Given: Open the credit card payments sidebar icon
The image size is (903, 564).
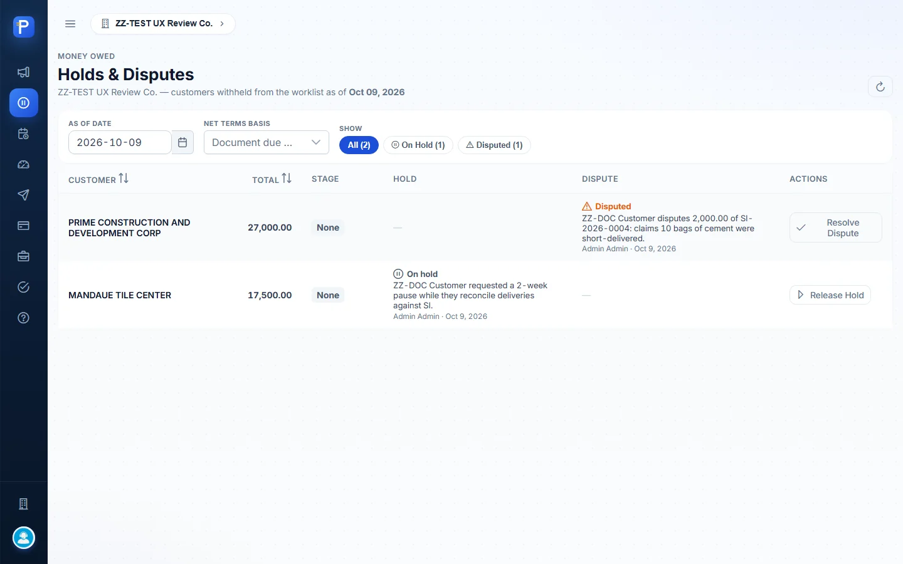Looking at the screenshot, I should [x=24, y=226].
